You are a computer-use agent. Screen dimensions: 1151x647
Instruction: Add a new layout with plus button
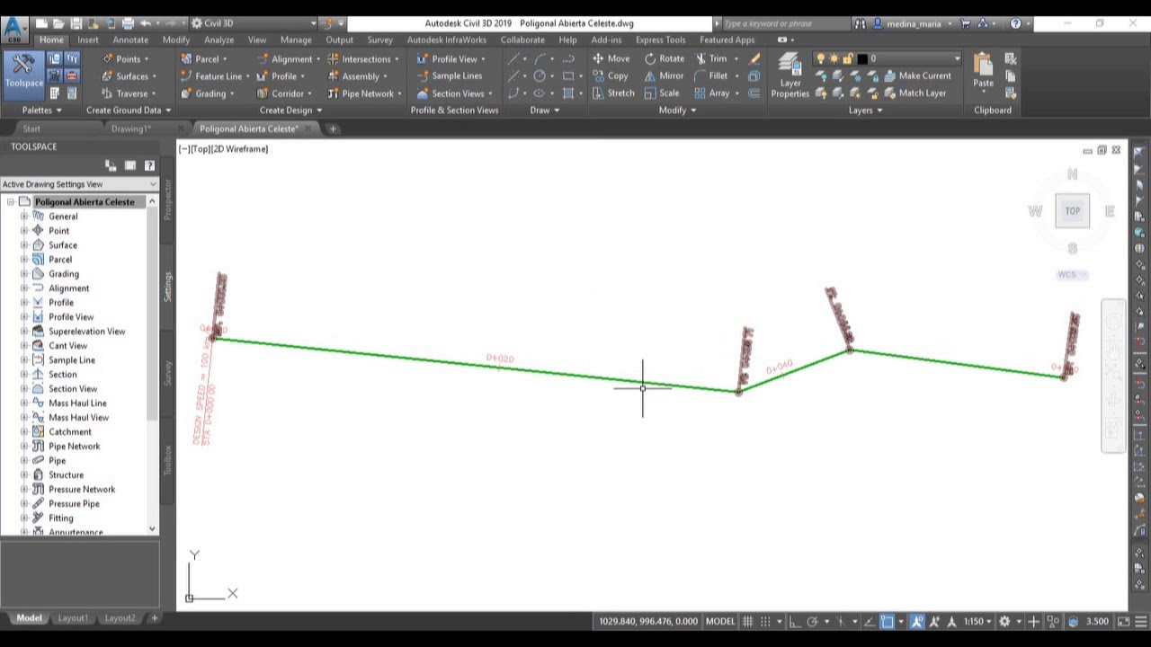tap(154, 618)
